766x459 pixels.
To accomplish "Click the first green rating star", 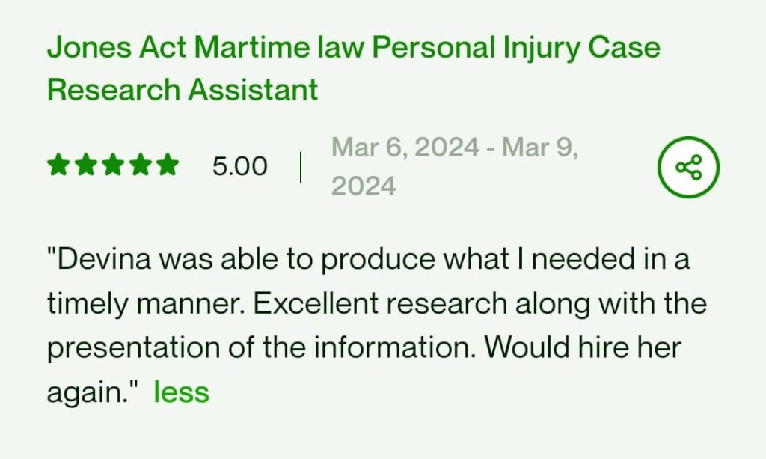I will click(x=59, y=165).
